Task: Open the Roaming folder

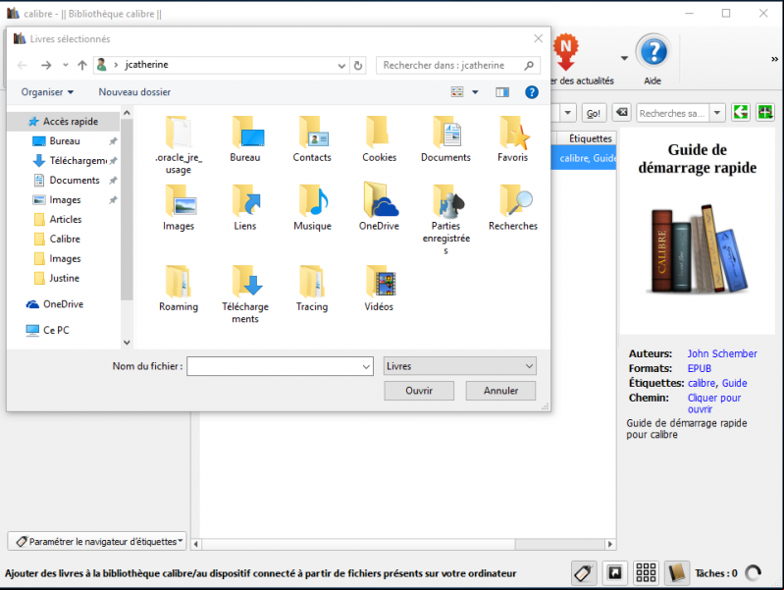Action: coord(179,288)
